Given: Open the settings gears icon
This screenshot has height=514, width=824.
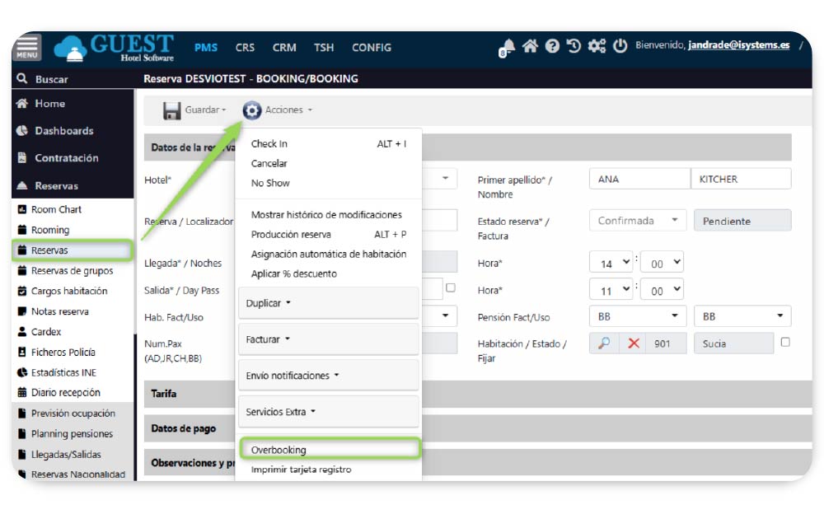Looking at the screenshot, I should point(597,46).
